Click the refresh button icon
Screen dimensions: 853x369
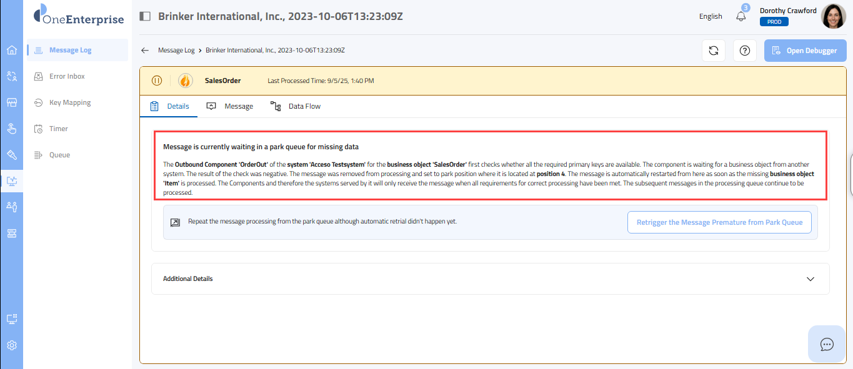coord(713,51)
